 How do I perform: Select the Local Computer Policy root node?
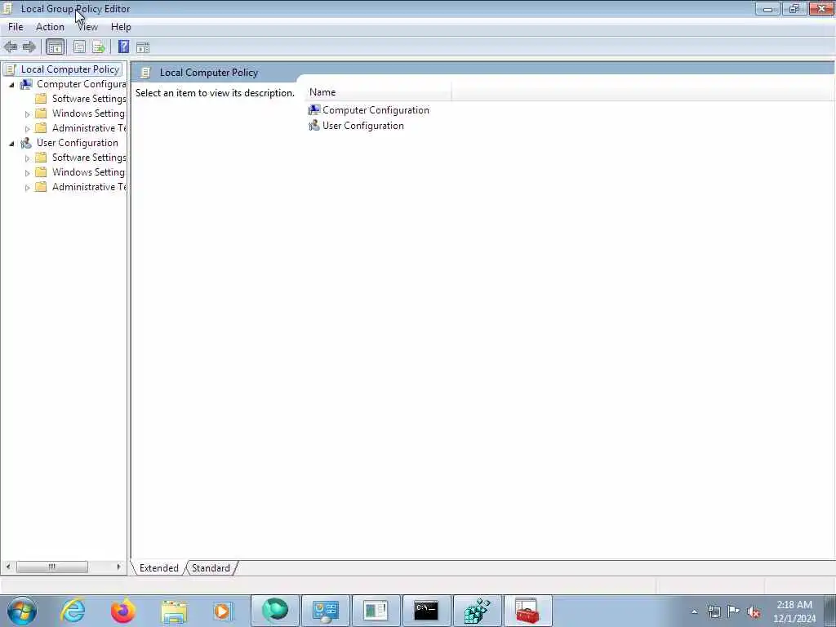click(x=70, y=69)
